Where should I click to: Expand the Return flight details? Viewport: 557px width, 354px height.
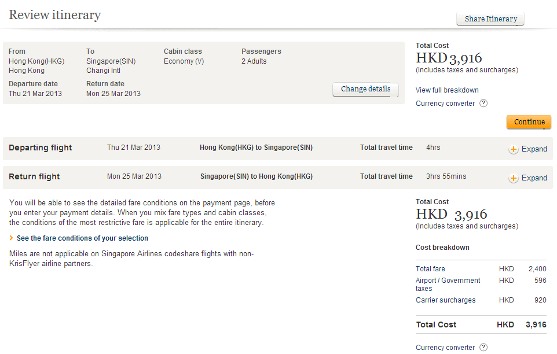pyautogui.click(x=534, y=178)
